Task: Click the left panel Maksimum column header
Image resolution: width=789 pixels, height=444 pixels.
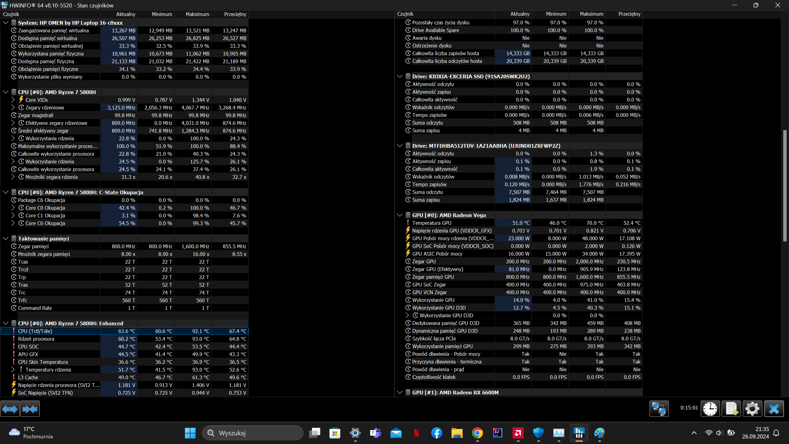Action: pyautogui.click(x=193, y=14)
